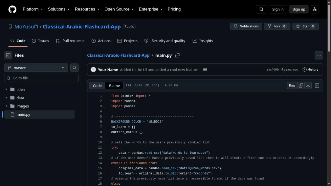
Task: Click the "114 lines (91 loc) · 4.29 KB" text
Action: click(x=152, y=85)
